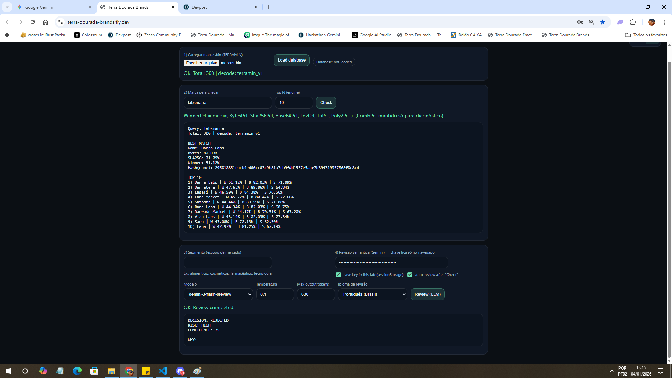Open the Chrome extensions puzzle icon

click(633, 22)
